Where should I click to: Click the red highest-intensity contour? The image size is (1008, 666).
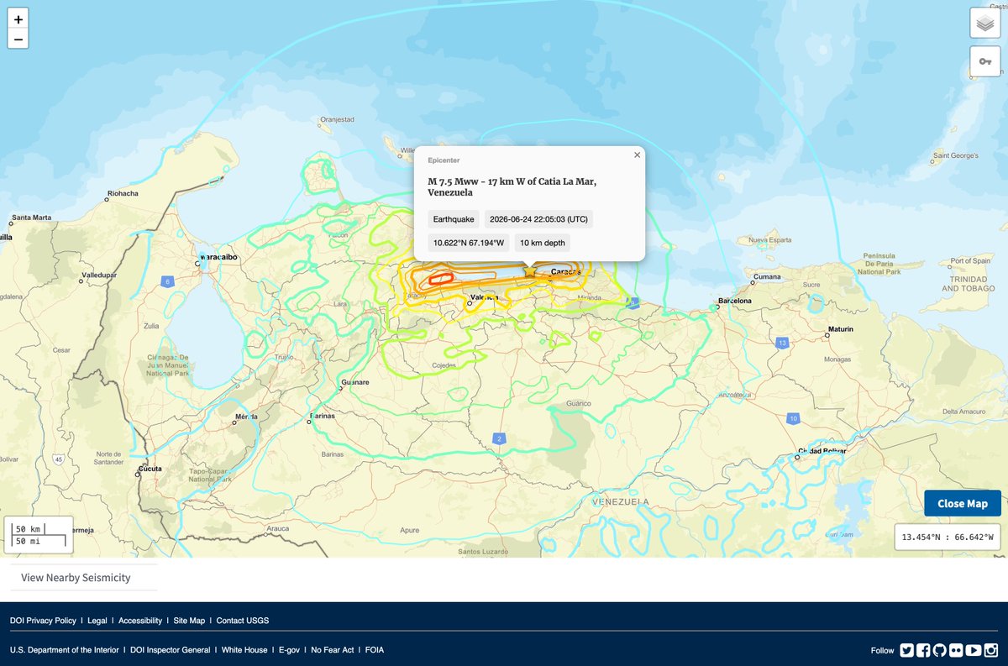(x=440, y=281)
